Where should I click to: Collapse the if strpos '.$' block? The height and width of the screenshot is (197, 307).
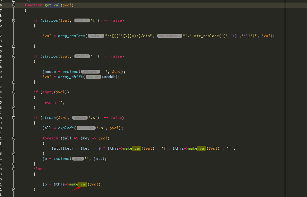coord(13,118)
